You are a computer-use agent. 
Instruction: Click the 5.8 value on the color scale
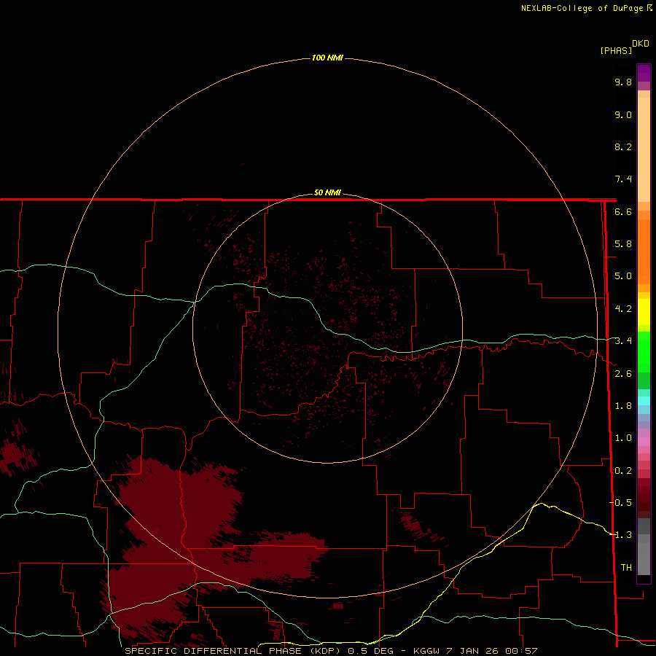(x=623, y=244)
